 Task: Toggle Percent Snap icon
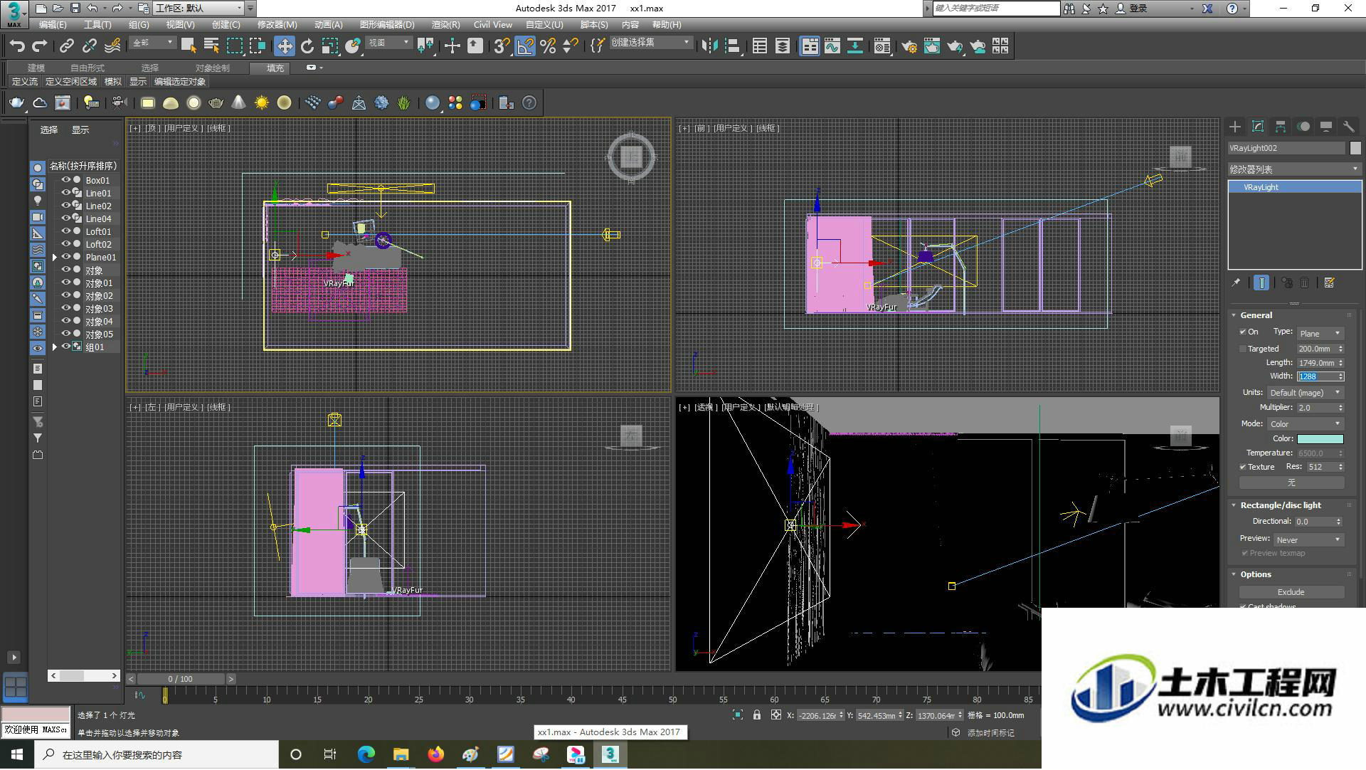pos(548,46)
